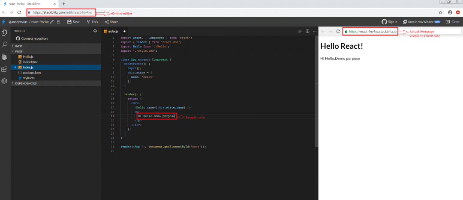Viewport: 463px width, 200px height.
Task: Click the split editor icon
Action: (x=307, y=31)
